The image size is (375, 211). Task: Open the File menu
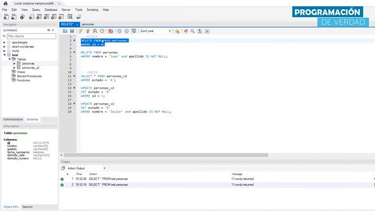coord(5,10)
